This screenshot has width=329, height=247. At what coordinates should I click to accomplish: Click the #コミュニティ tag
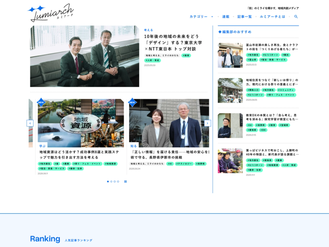[286, 90]
